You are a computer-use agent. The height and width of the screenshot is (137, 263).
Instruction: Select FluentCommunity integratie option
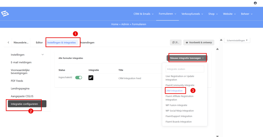coord(180,85)
